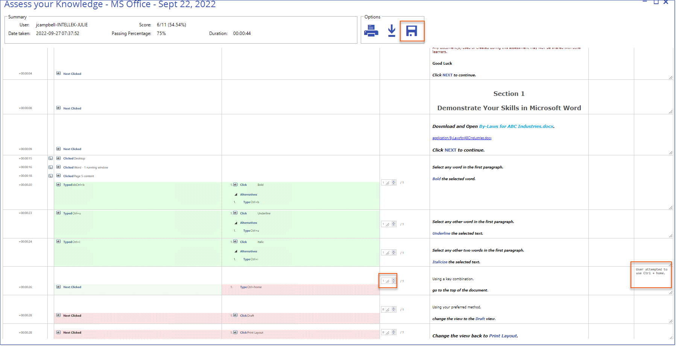The height and width of the screenshot is (346, 676).
Task: Click the score value '6/11 (54.54%)'
Action: coord(172,25)
